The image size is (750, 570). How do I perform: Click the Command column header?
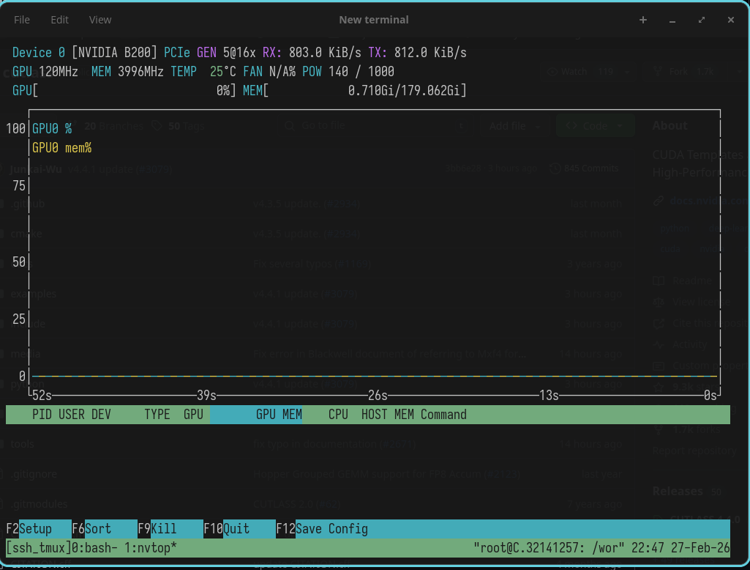click(x=443, y=415)
